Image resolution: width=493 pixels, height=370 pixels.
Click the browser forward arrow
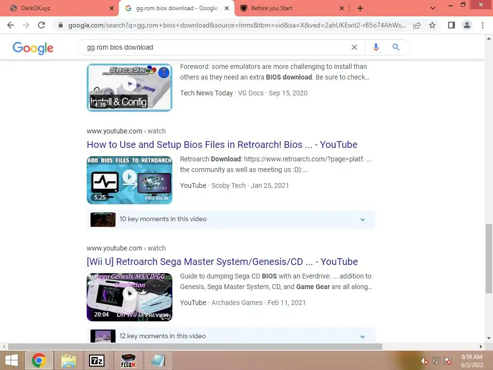[x=26, y=25]
